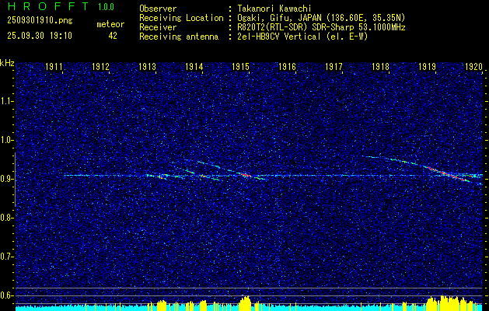Click the 1911 time axis label
This screenshot has height=311, width=489.
(54, 66)
